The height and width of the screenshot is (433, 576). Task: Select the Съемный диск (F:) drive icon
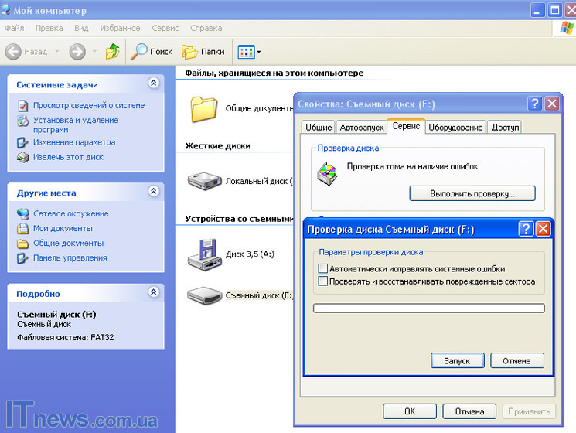point(204,295)
